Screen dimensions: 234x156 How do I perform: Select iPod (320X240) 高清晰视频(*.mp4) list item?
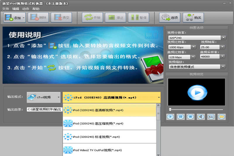click(109, 110)
